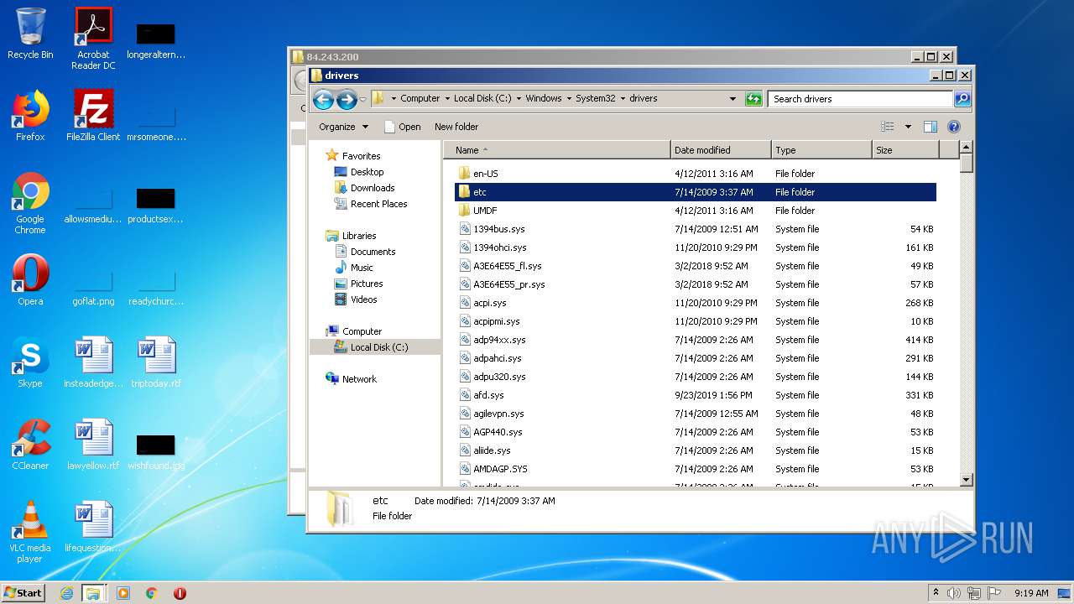Select the acpi.sys file

point(489,303)
